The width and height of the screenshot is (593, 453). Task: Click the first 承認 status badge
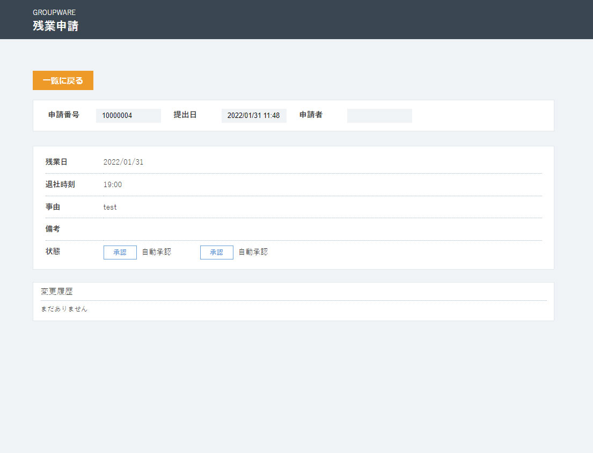[x=120, y=253]
